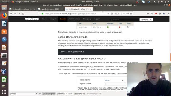Viewport: 171px width, 96px height.
Task: Open VirtualBox from the dock
Action: pos(4,71)
